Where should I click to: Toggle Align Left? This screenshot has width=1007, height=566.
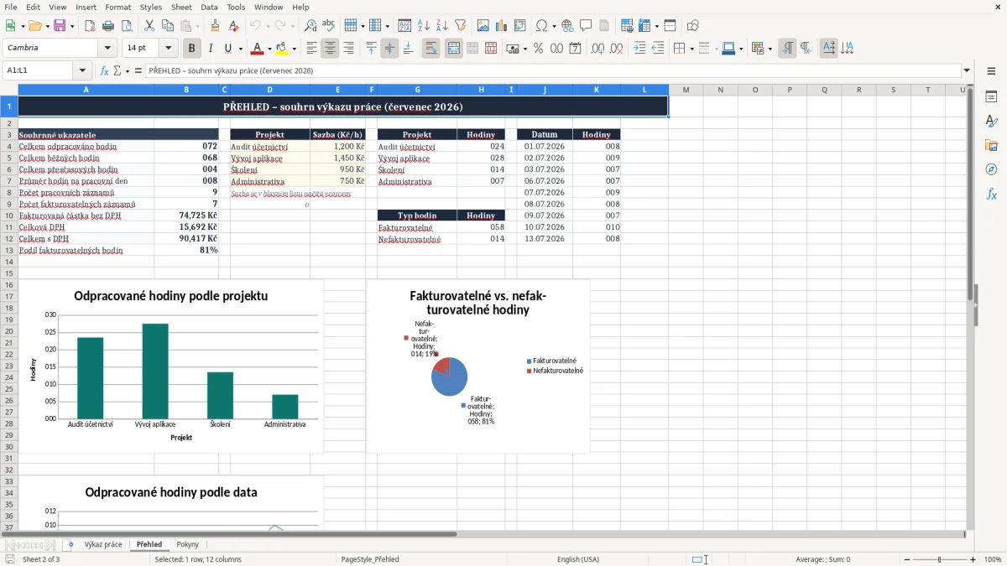pos(311,48)
